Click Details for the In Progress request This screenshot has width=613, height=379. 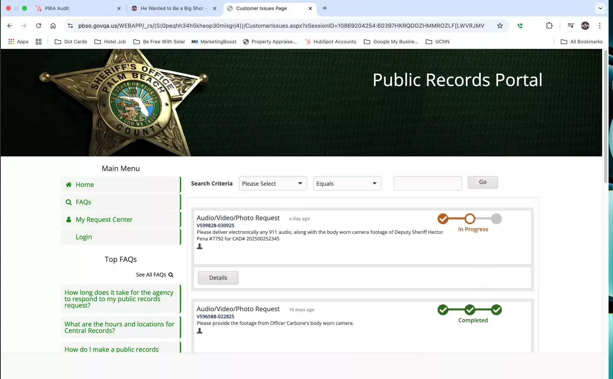(218, 278)
